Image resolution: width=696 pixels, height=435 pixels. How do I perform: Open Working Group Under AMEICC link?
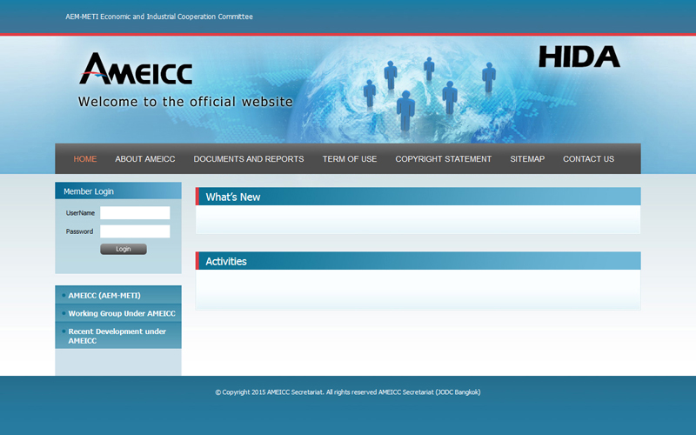coord(122,313)
